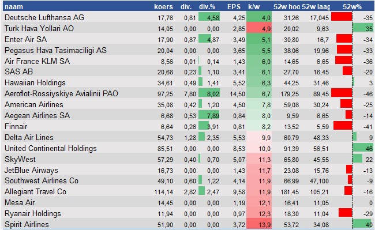
Task: Click Spirit Airlines red 13,9 k/w cell
Action: (259, 224)
